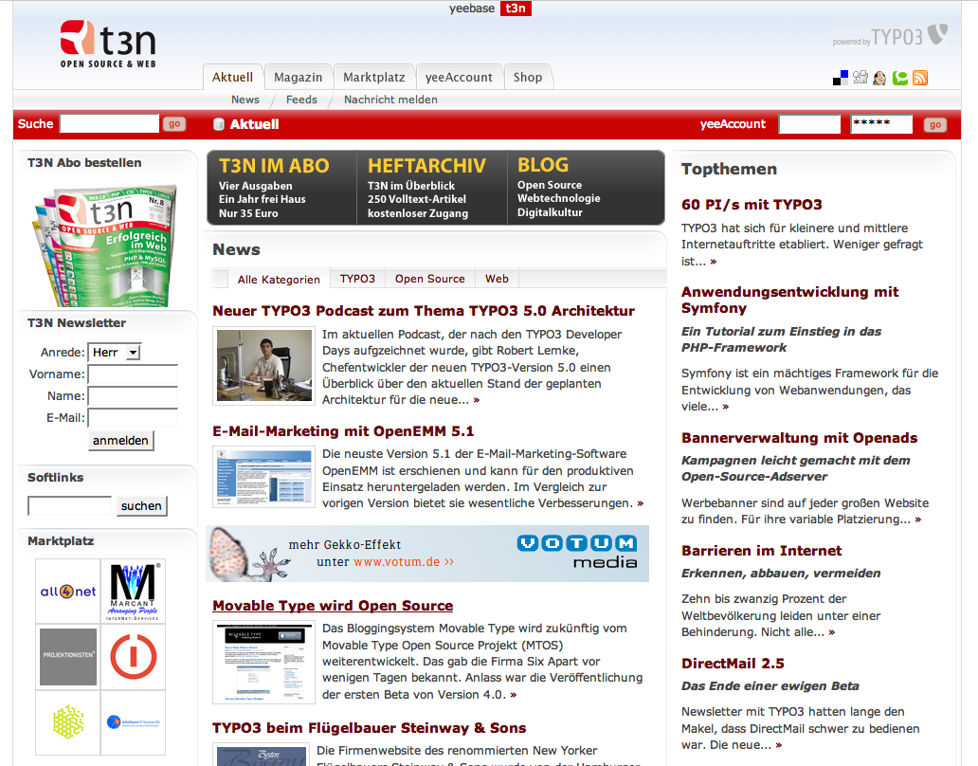The image size is (978, 766).
Task: Open 'Nachricht melden' in the sub-navigation
Action: pos(391,100)
